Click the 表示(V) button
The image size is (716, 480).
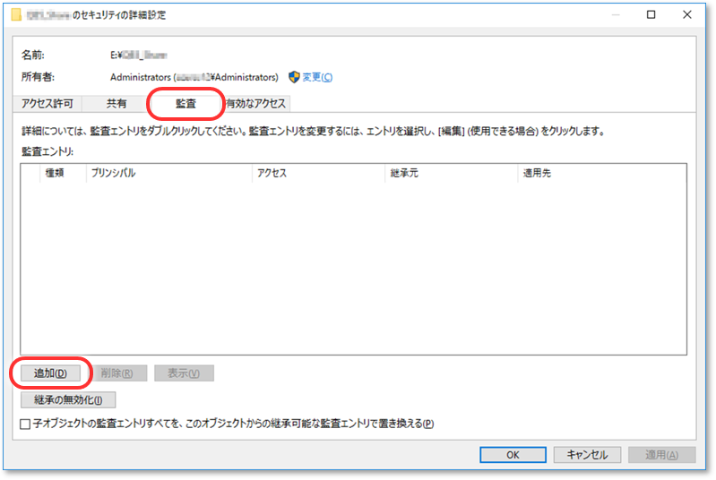(x=184, y=373)
